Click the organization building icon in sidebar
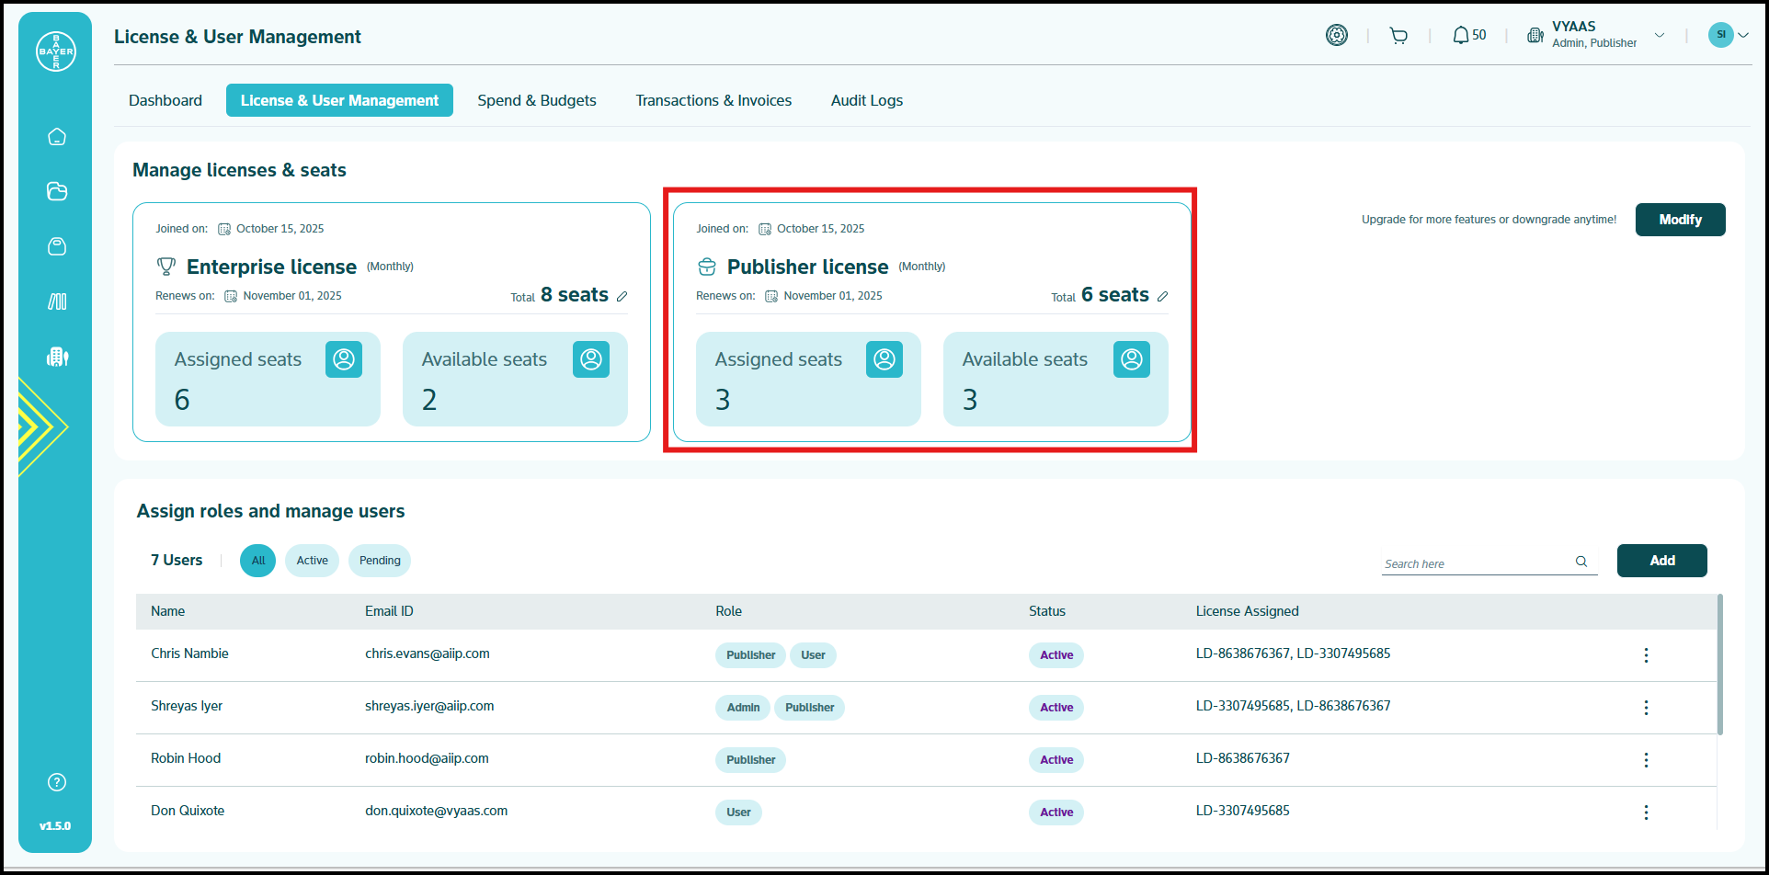Viewport: 1769px width, 875px height. pyautogui.click(x=57, y=357)
